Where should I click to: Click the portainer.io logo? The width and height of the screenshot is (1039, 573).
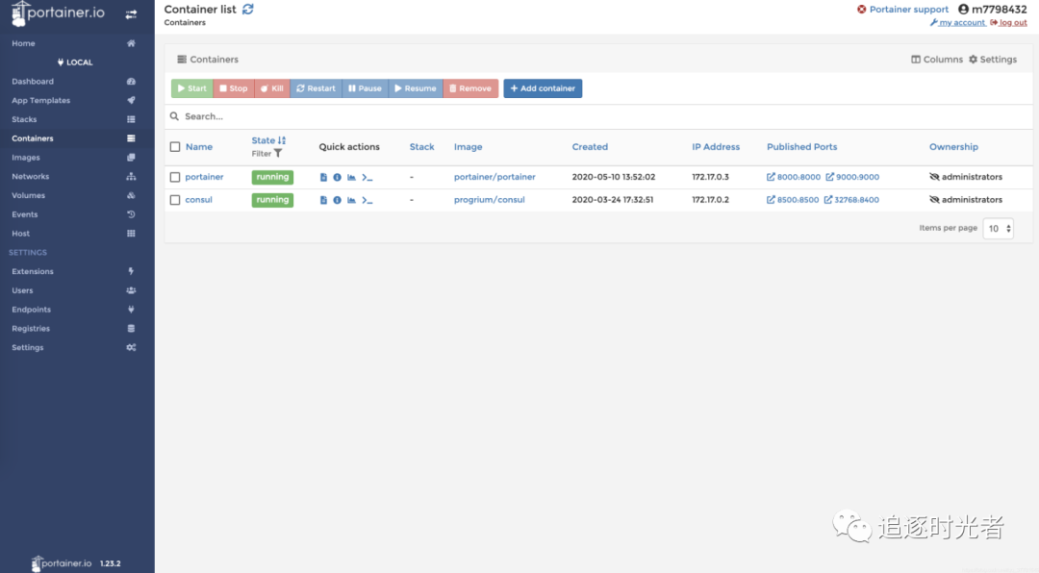tap(58, 14)
